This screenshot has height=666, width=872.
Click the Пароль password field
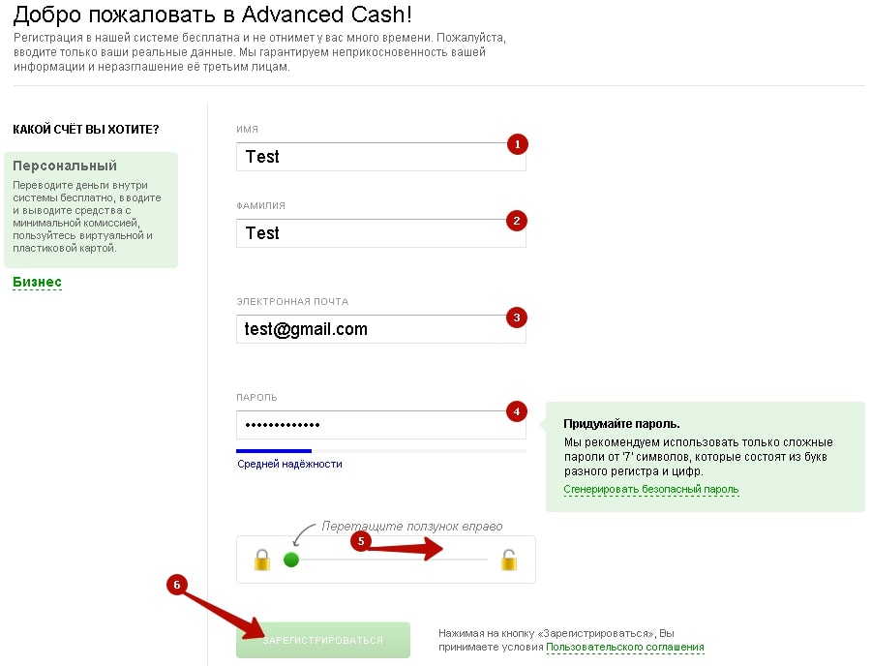click(x=381, y=425)
